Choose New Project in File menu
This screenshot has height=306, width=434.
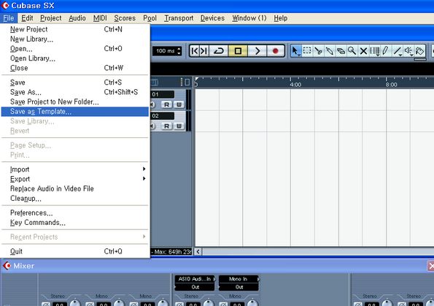(x=74, y=29)
